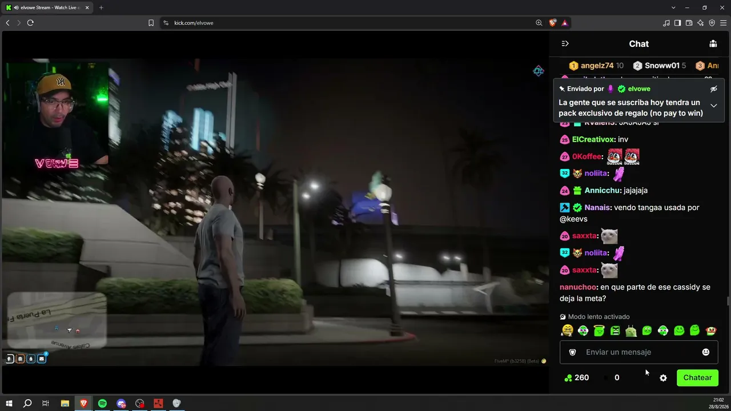Reload the kick.com page
The width and height of the screenshot is (731, 411).
pyautogui.click(x=30, y=23)
